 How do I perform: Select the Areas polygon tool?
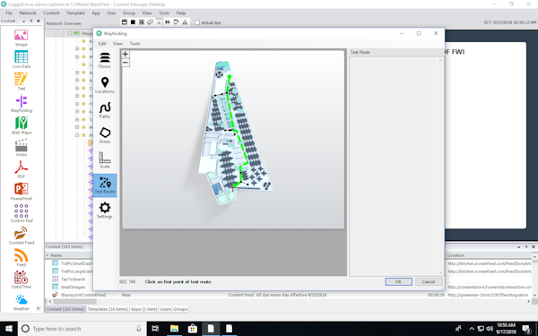point(105,135)
